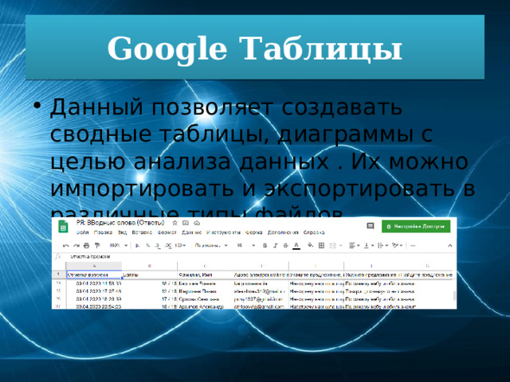This screenshot has width=510, height=382.
Task: Select row 1 header number
Action: 59,275
